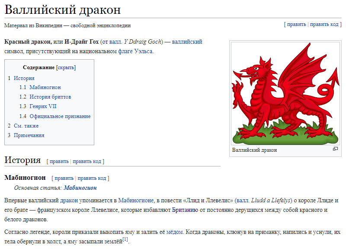
Task: Open the валлийский link in first sentence
Action: [187, 41]
